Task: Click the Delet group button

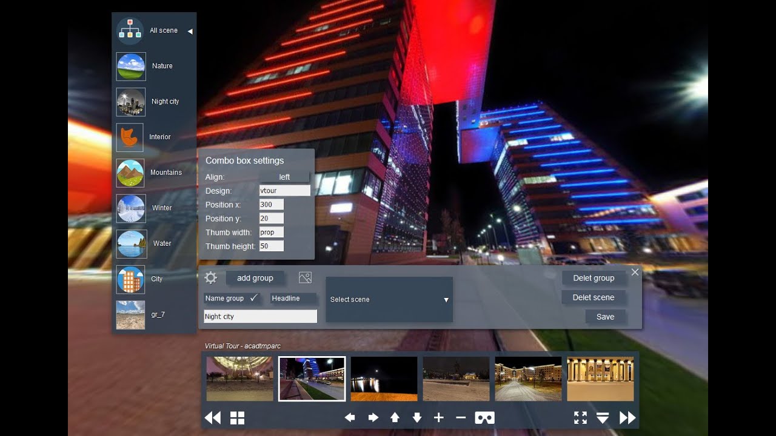Action: pos(594,278)
